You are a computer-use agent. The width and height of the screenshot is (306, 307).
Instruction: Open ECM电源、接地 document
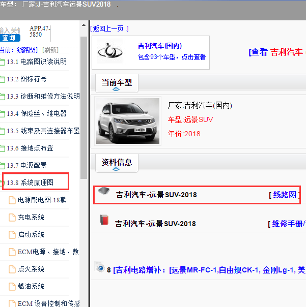[x=48, y=252]
